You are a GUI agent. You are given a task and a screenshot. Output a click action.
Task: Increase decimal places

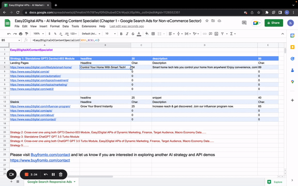[x=67, y=34]
